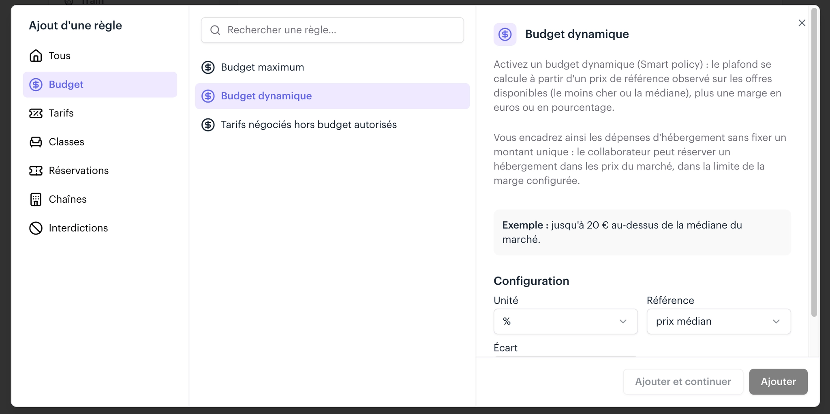The height and width of the screenshot is (414, 830).
Task: Select the Tous category
Action: (100, 56)
